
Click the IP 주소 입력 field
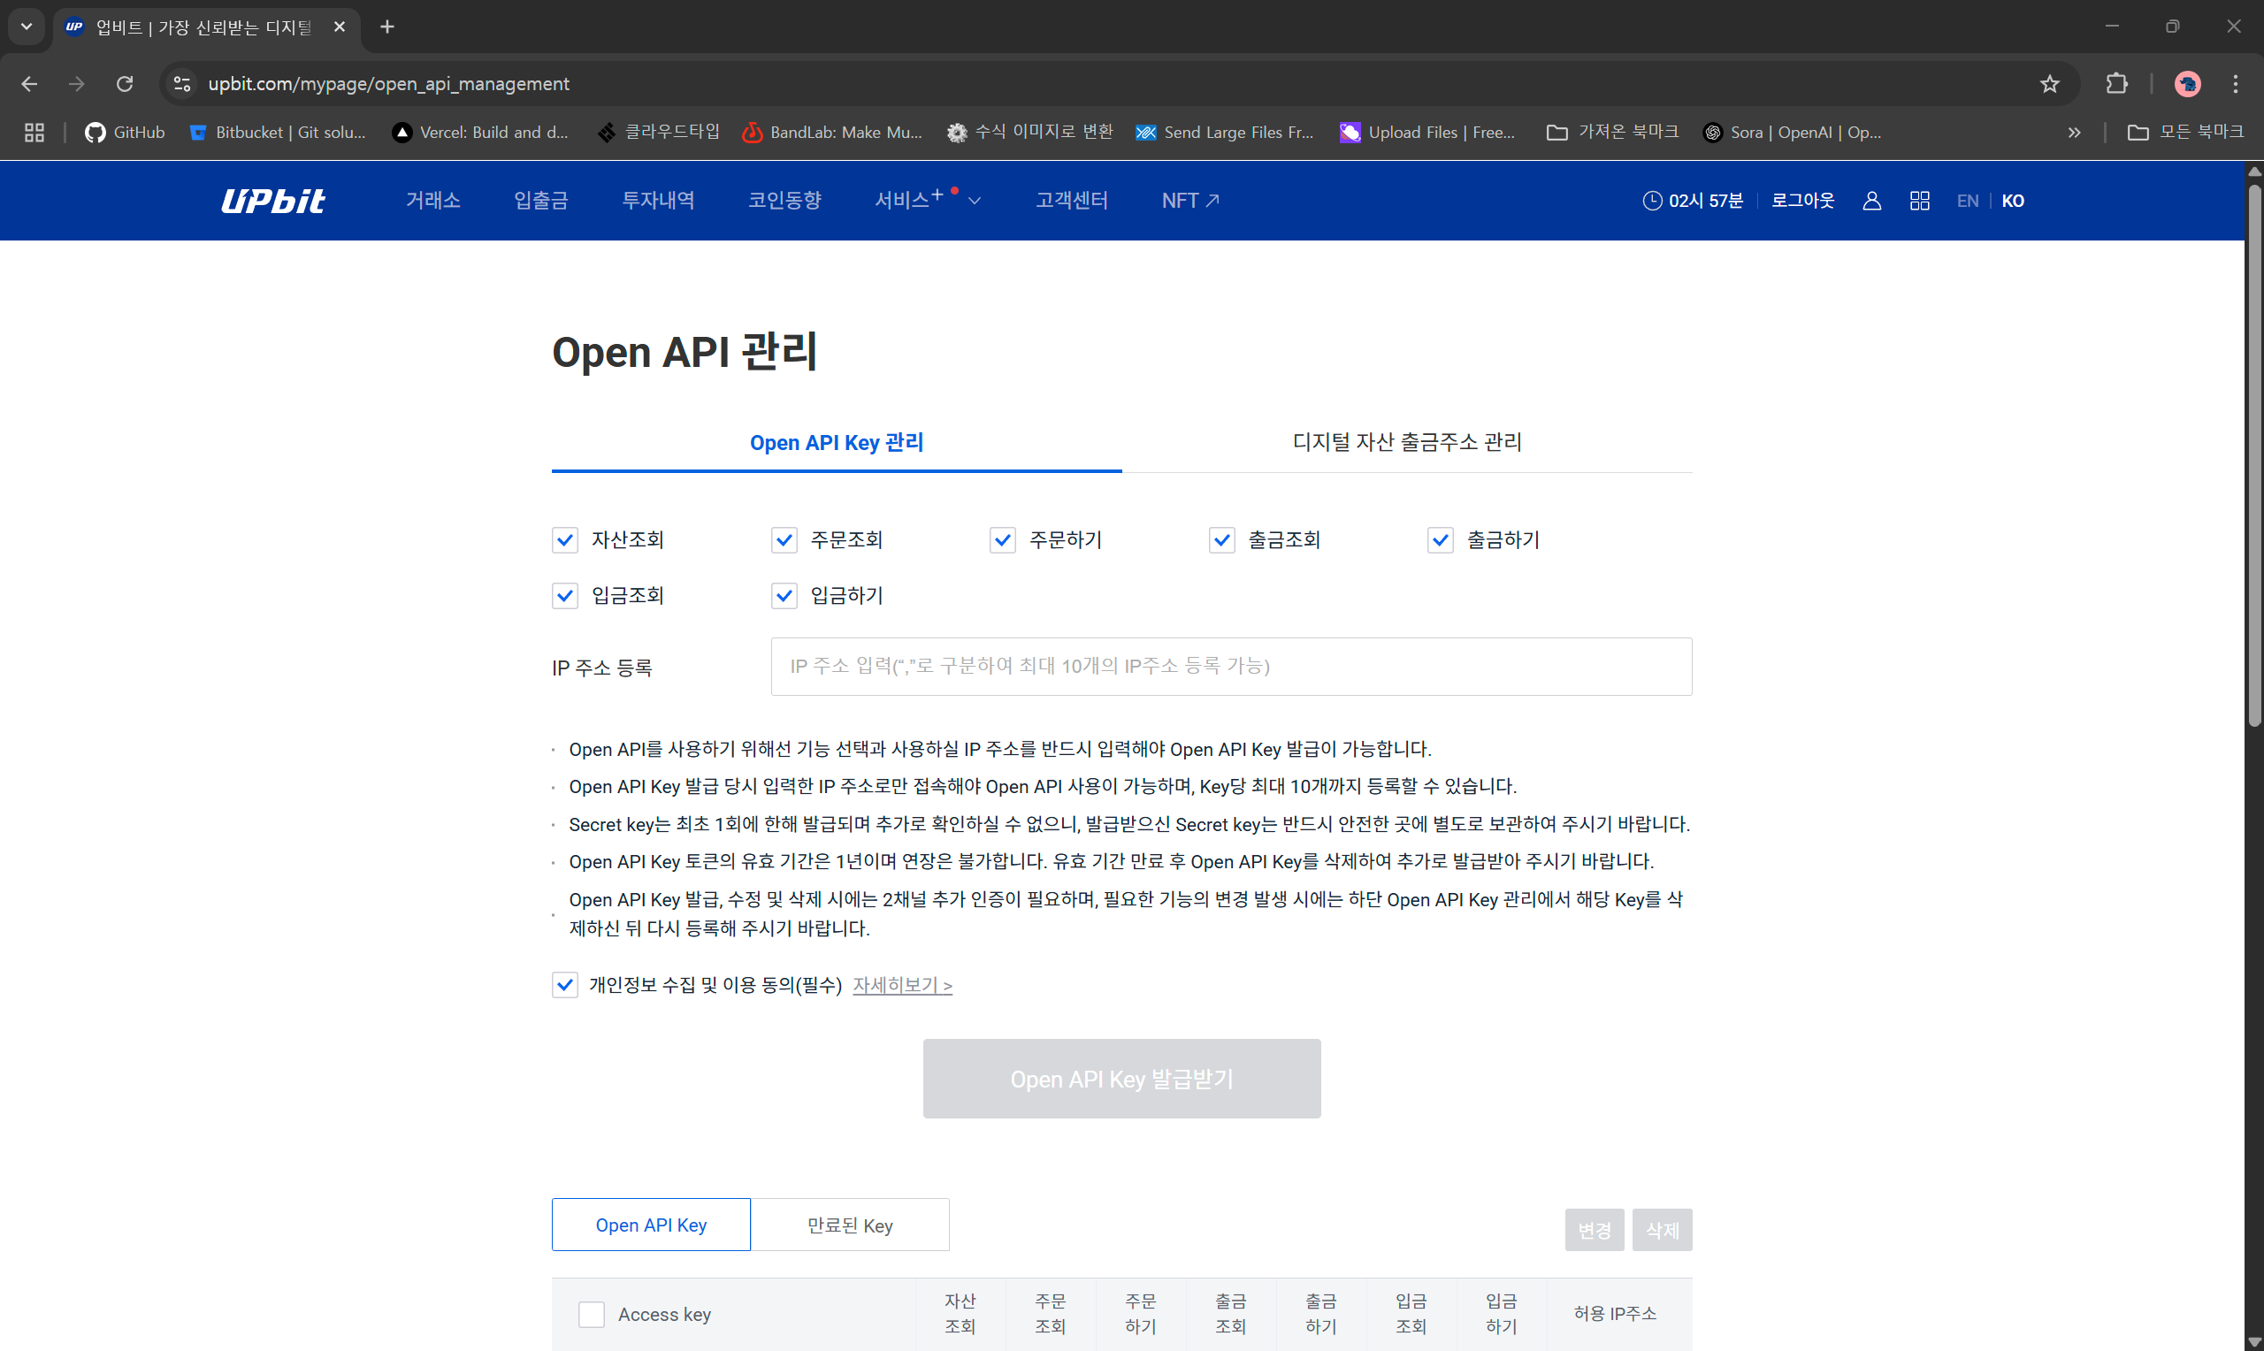[x=1231, y=667]
